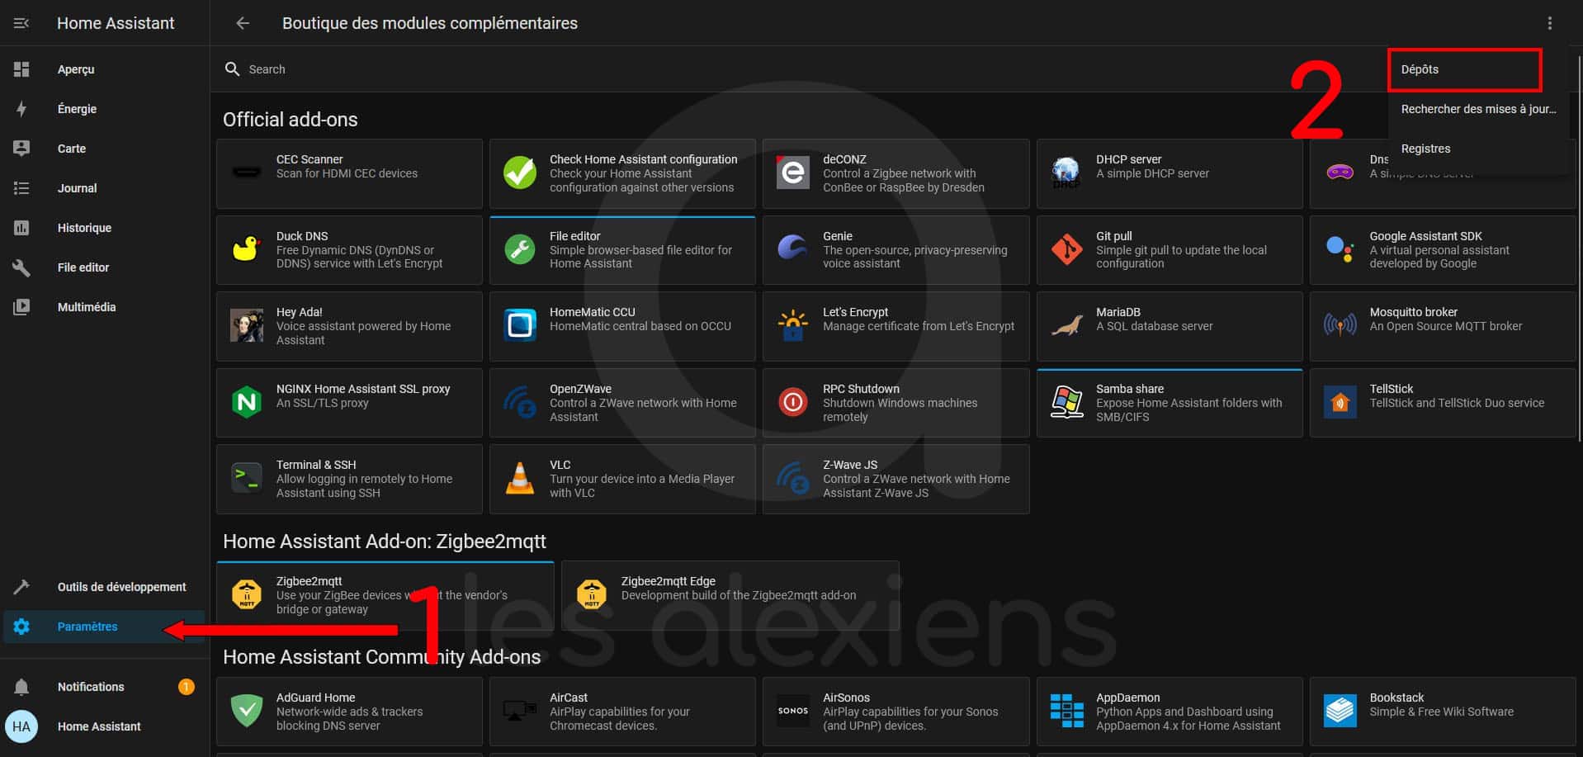The height and width of the screenshot is (757, 1583).
Task: Click the Journal list icon
Action: tap(21, 188)
